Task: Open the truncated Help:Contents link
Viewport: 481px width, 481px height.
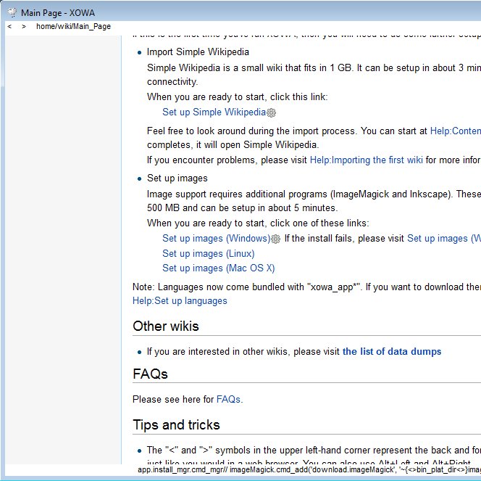Action: click(455, 131)
